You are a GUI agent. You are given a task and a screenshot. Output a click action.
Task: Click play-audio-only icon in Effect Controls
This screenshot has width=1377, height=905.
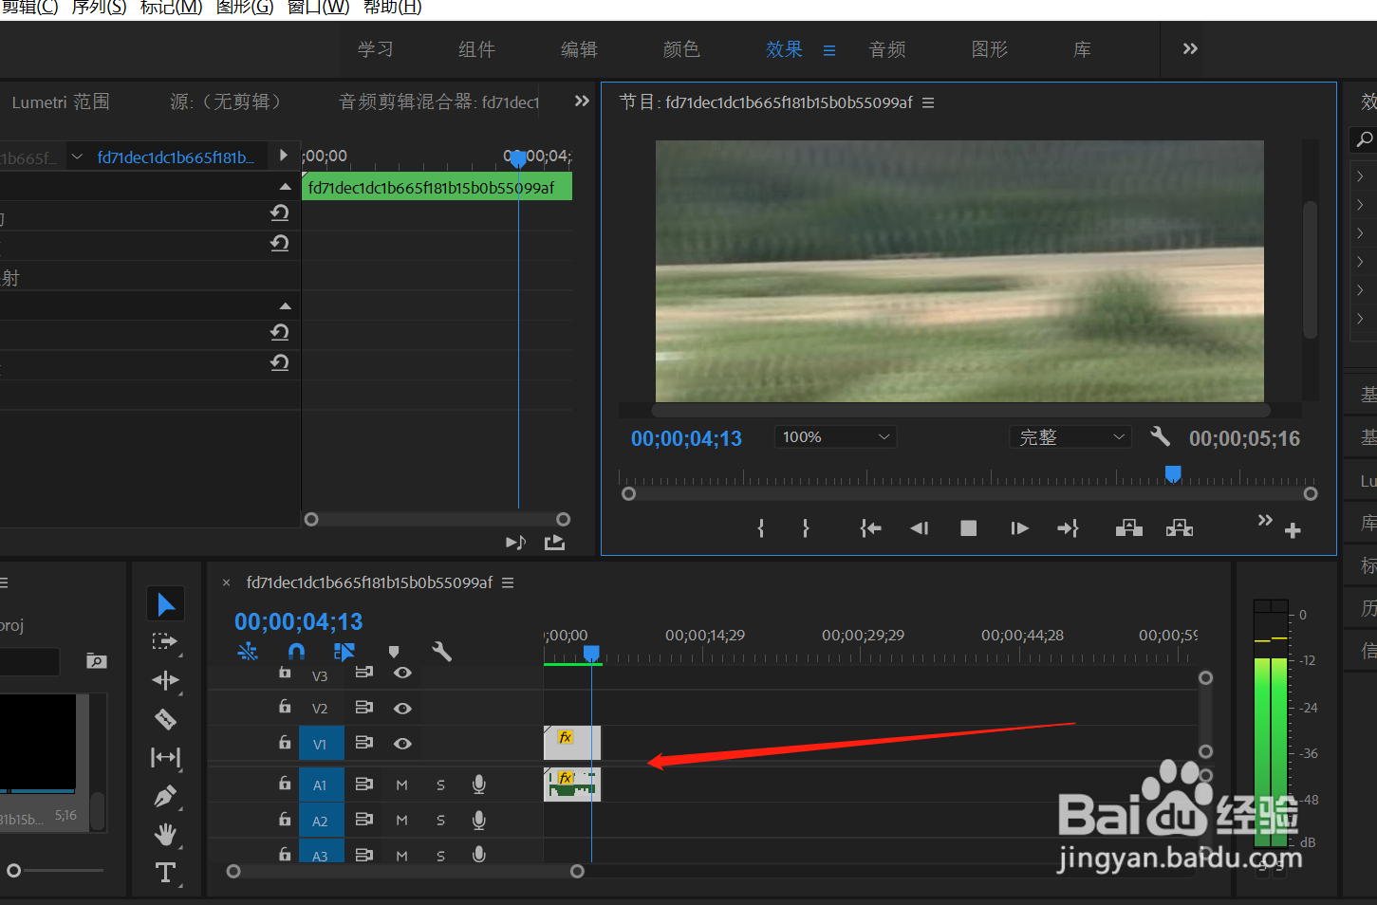point(515,543)
